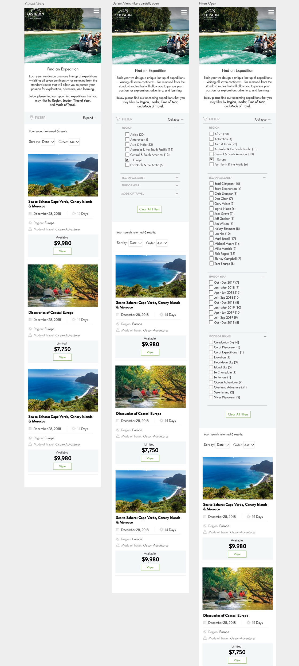Click Clear All Filters in Default View mockup
The image size is (299, 666).
(x=149, y=209)
